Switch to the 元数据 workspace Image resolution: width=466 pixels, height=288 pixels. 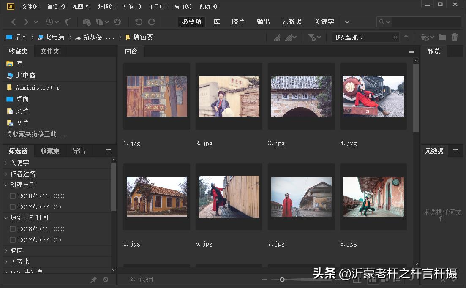(x=292, y=22)
